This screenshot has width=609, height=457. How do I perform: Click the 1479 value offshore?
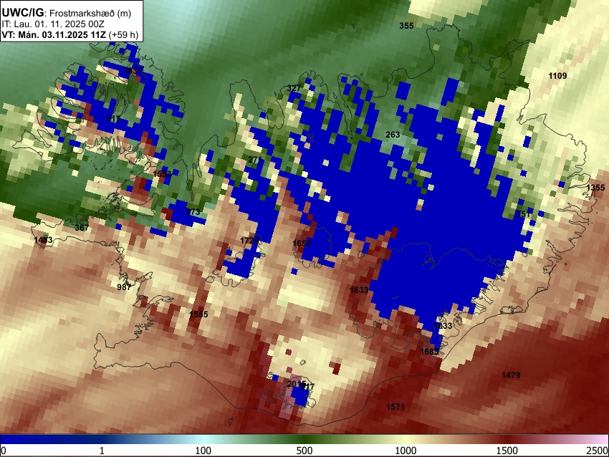click(511, 375)
